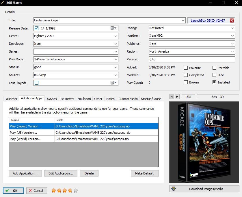Set rating to one star

pos(54,191)
